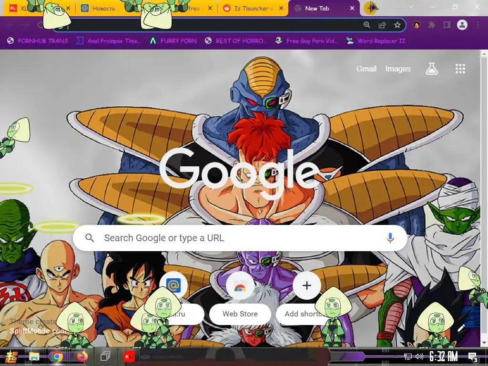
Task: Launch Firefox from the taskbar
Action: click(82, 356)
